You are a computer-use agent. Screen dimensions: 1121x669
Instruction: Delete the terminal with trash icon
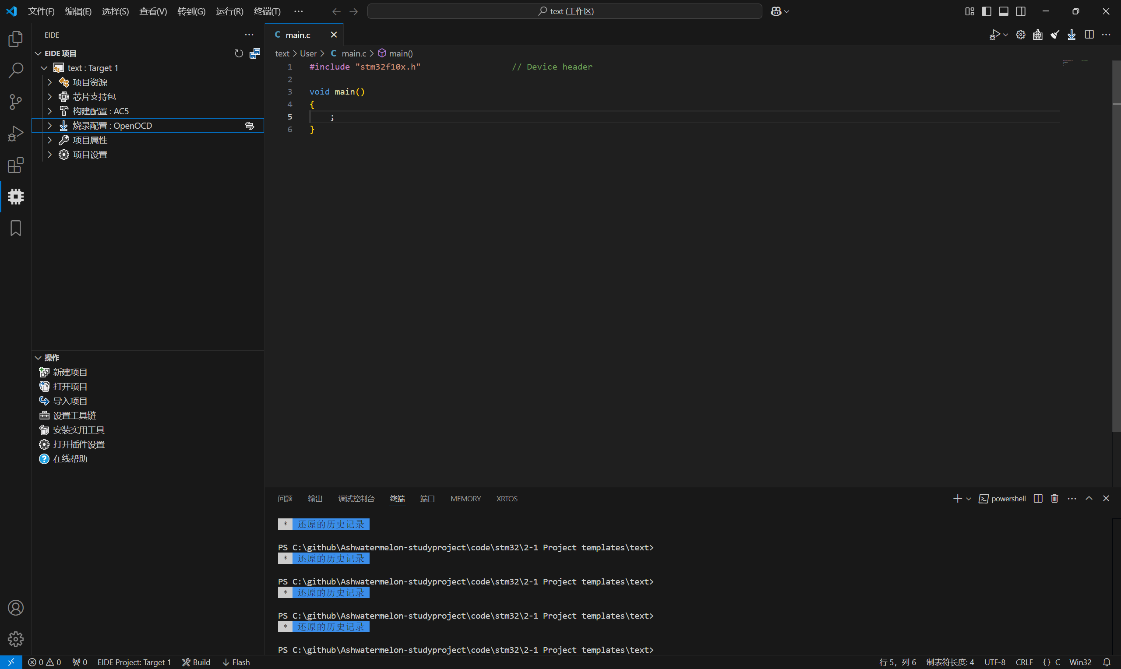pyautogui.click(x=1055, y=498)
